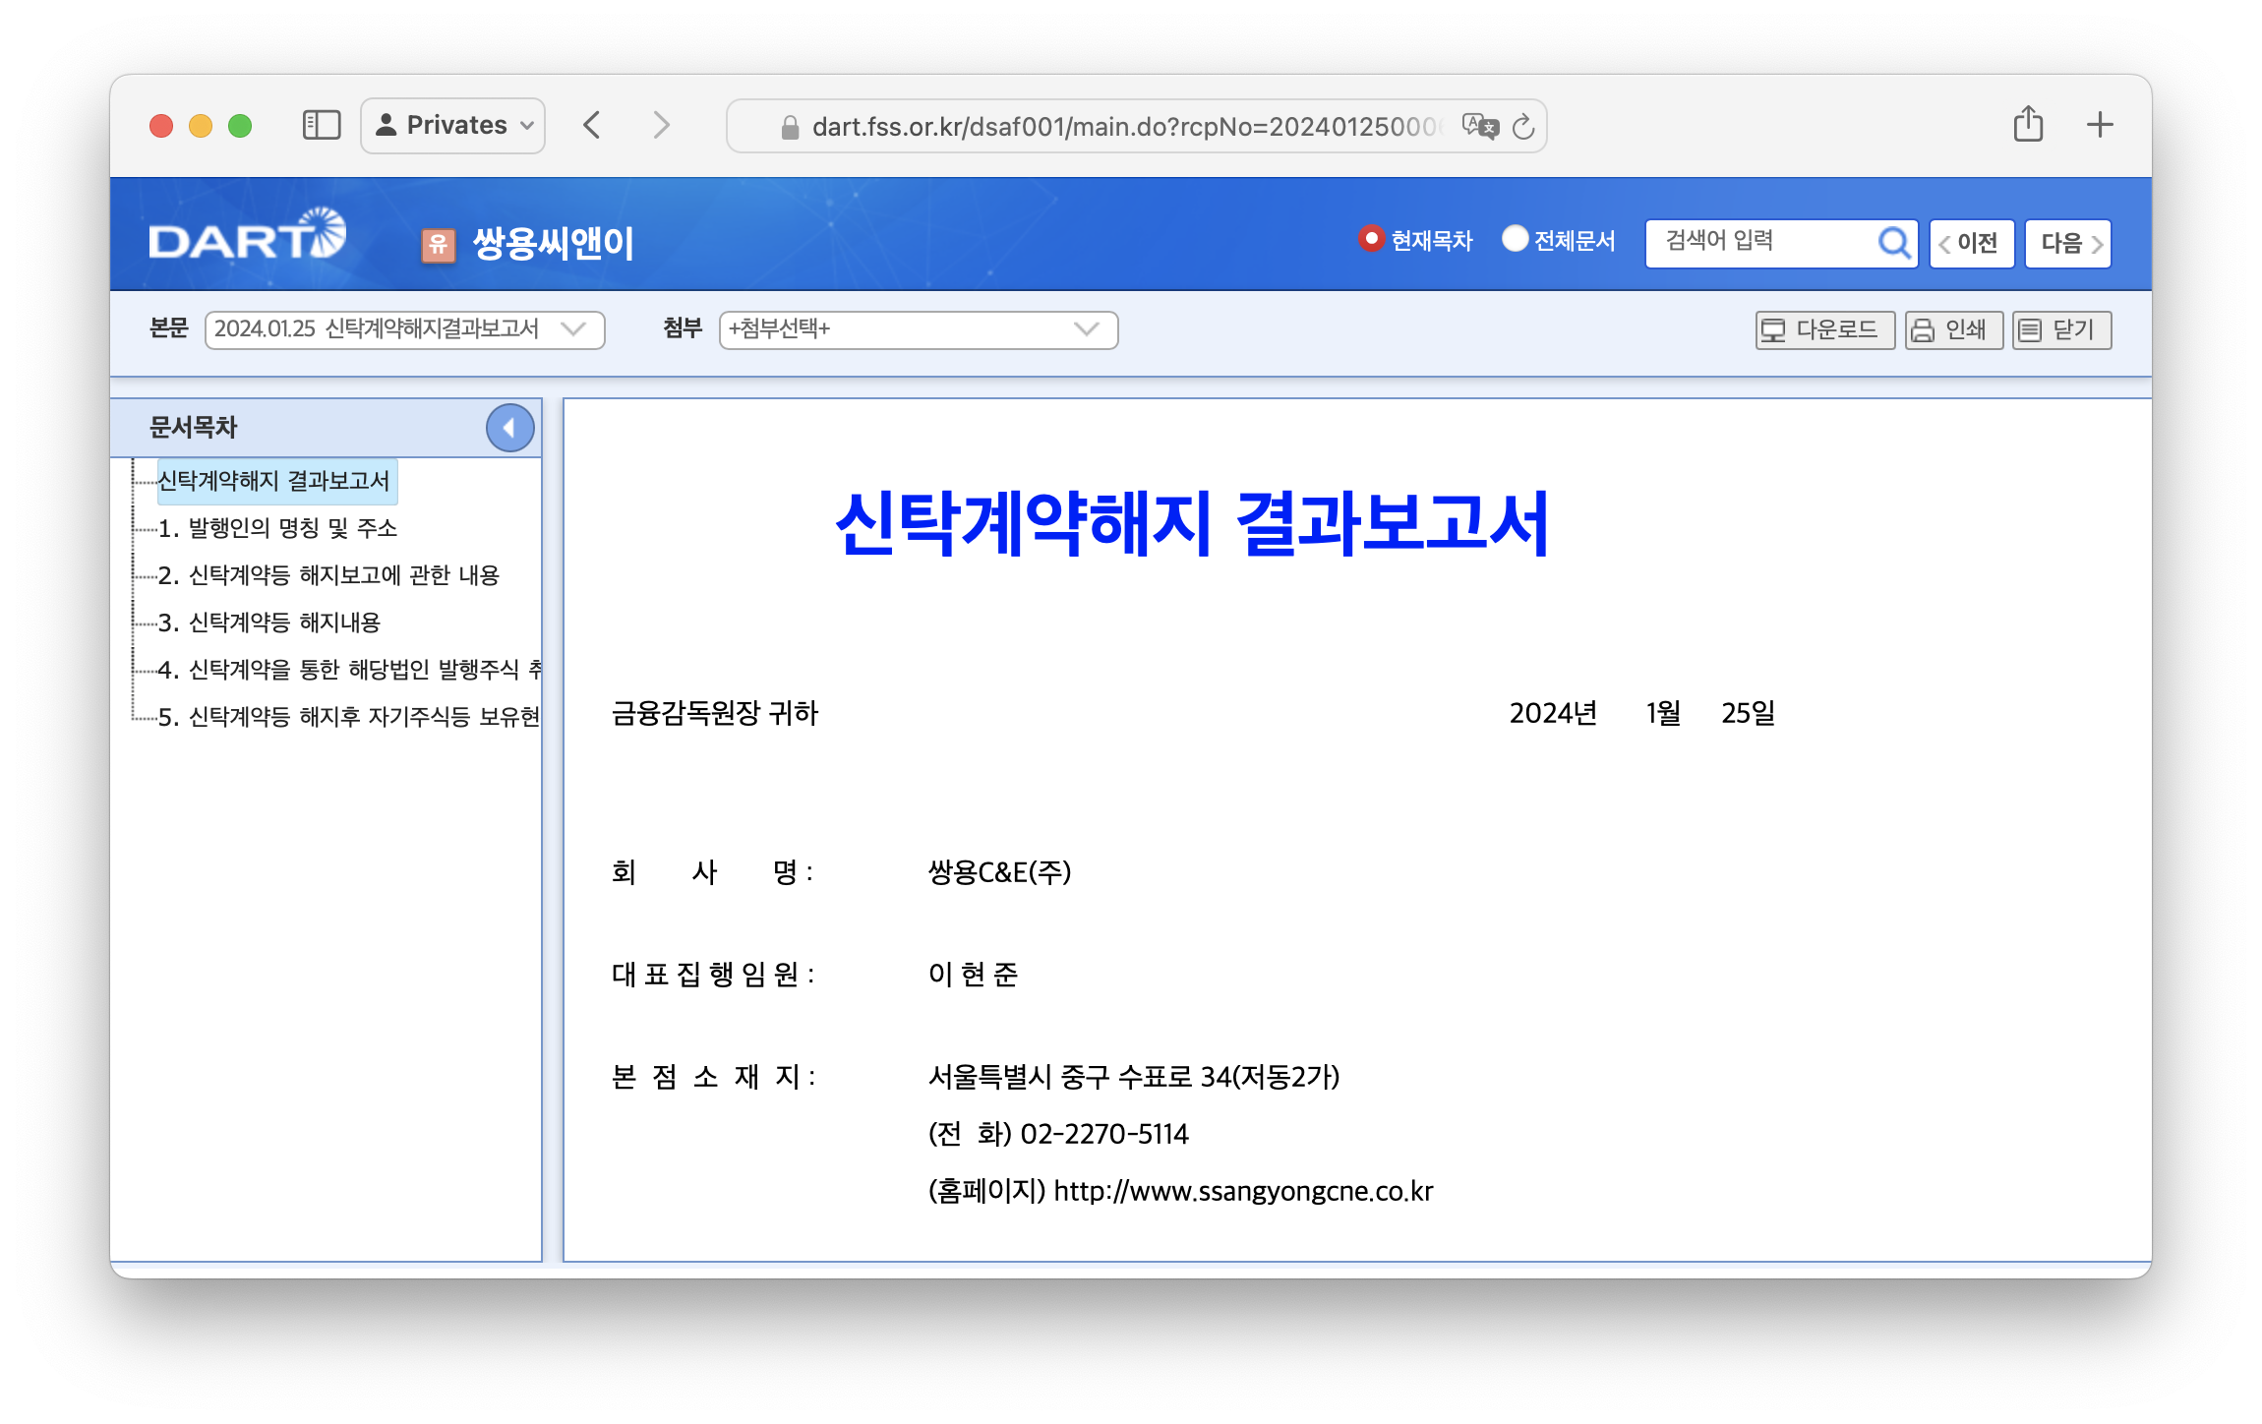Click the 다음 next result button
This screenshot has width=2262, height=1424.
pos(2068,243)
